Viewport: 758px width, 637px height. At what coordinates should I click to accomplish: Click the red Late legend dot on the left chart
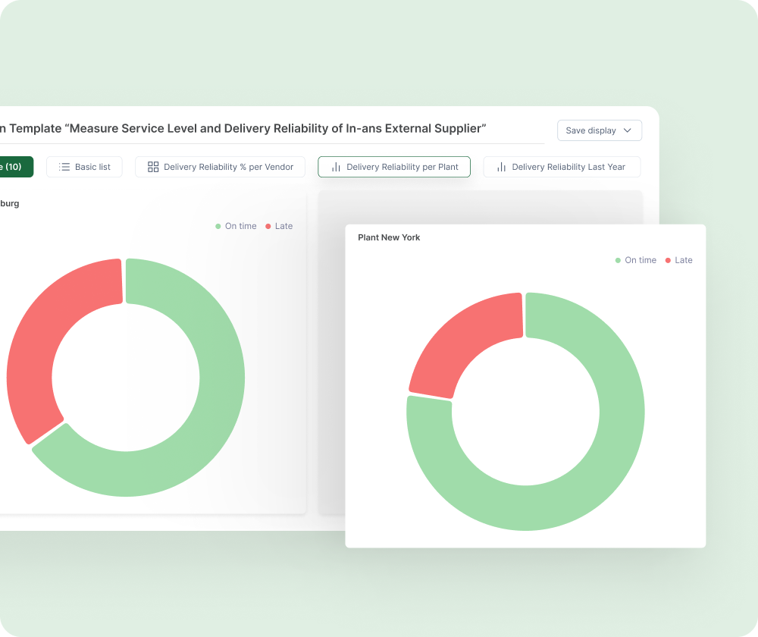click(267, 226)
